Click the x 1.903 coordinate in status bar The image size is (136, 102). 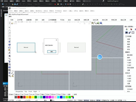19,100
